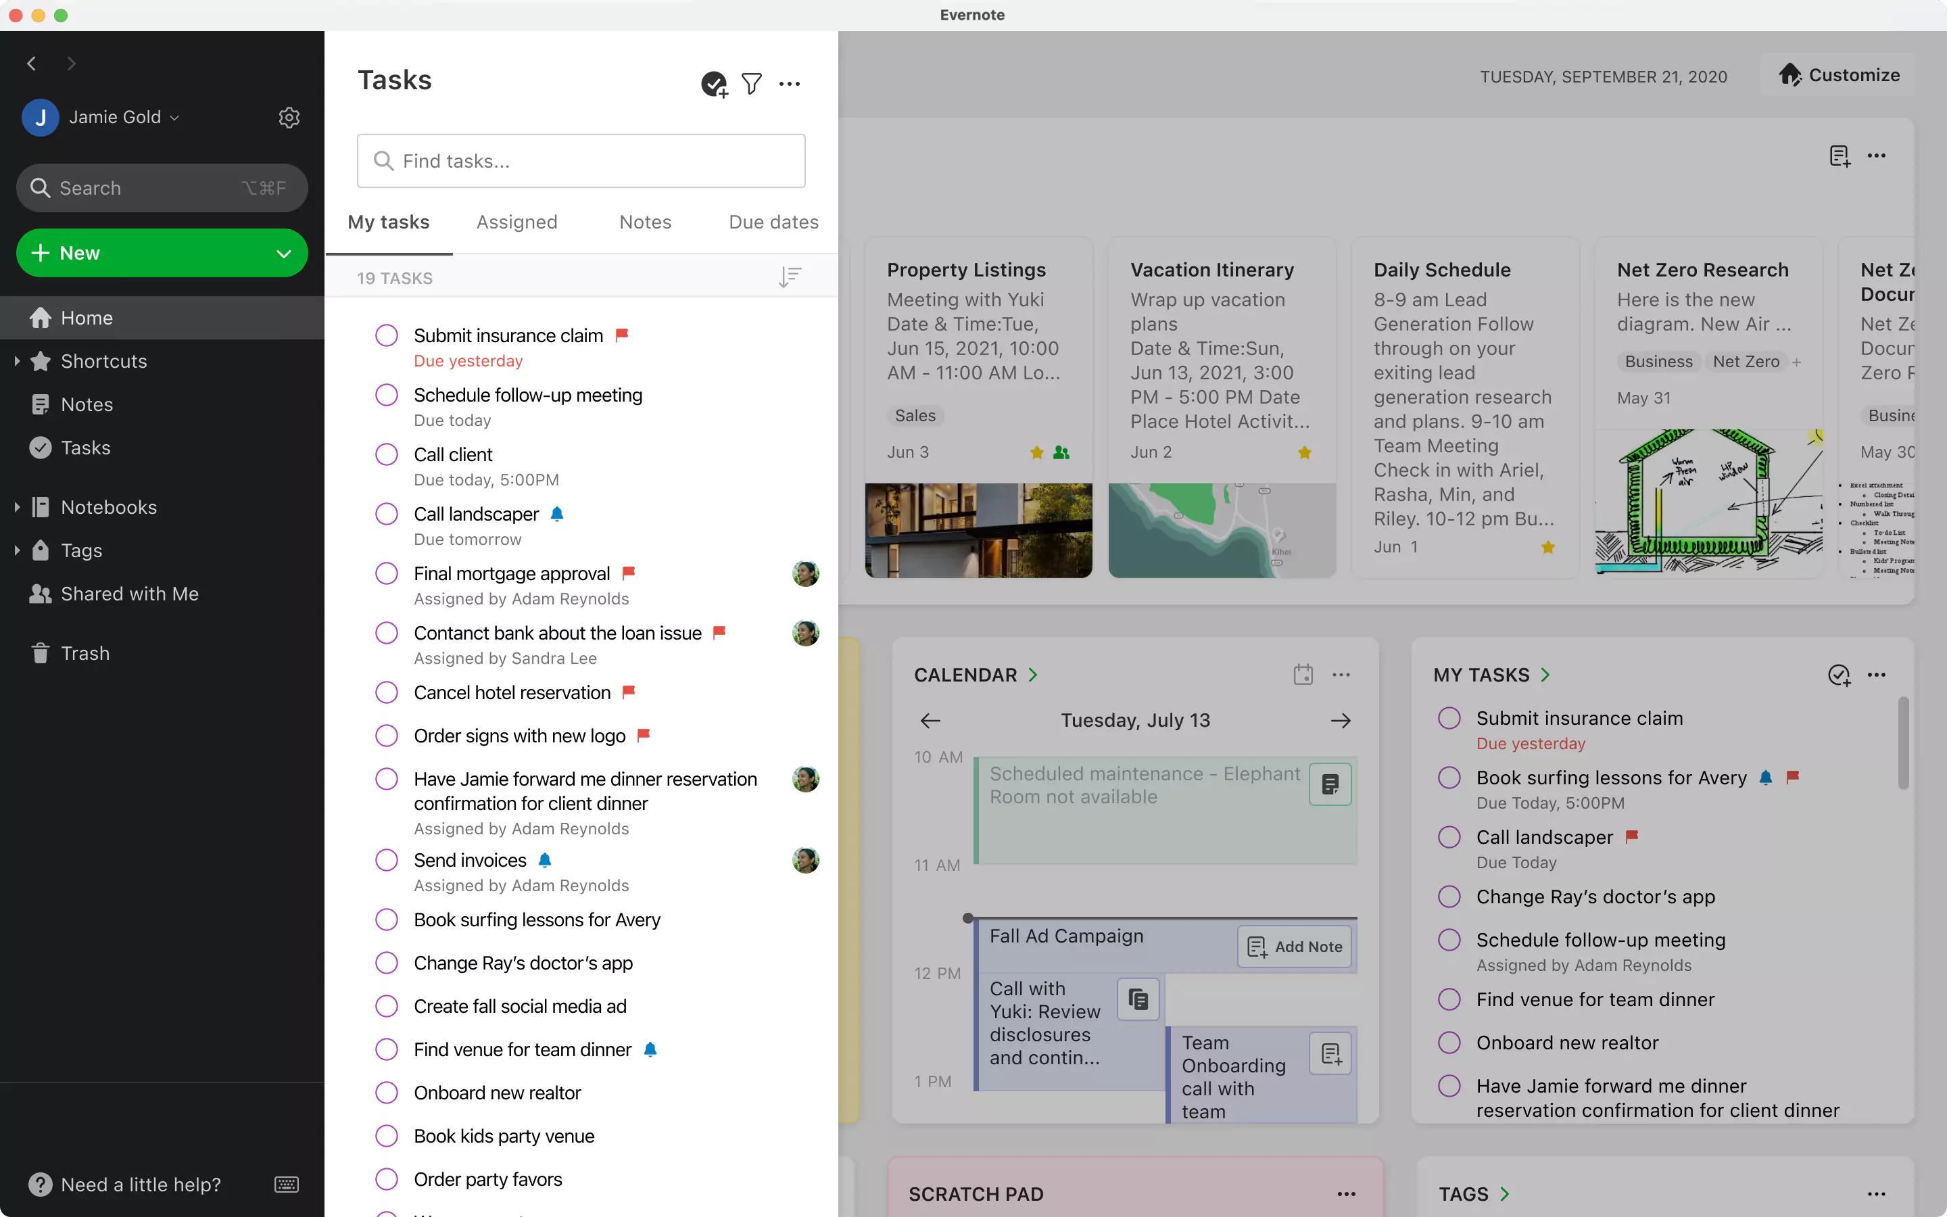Switch to the Assigned tab
This screenshot has width=1947, height=1217.
coord(517,222)
